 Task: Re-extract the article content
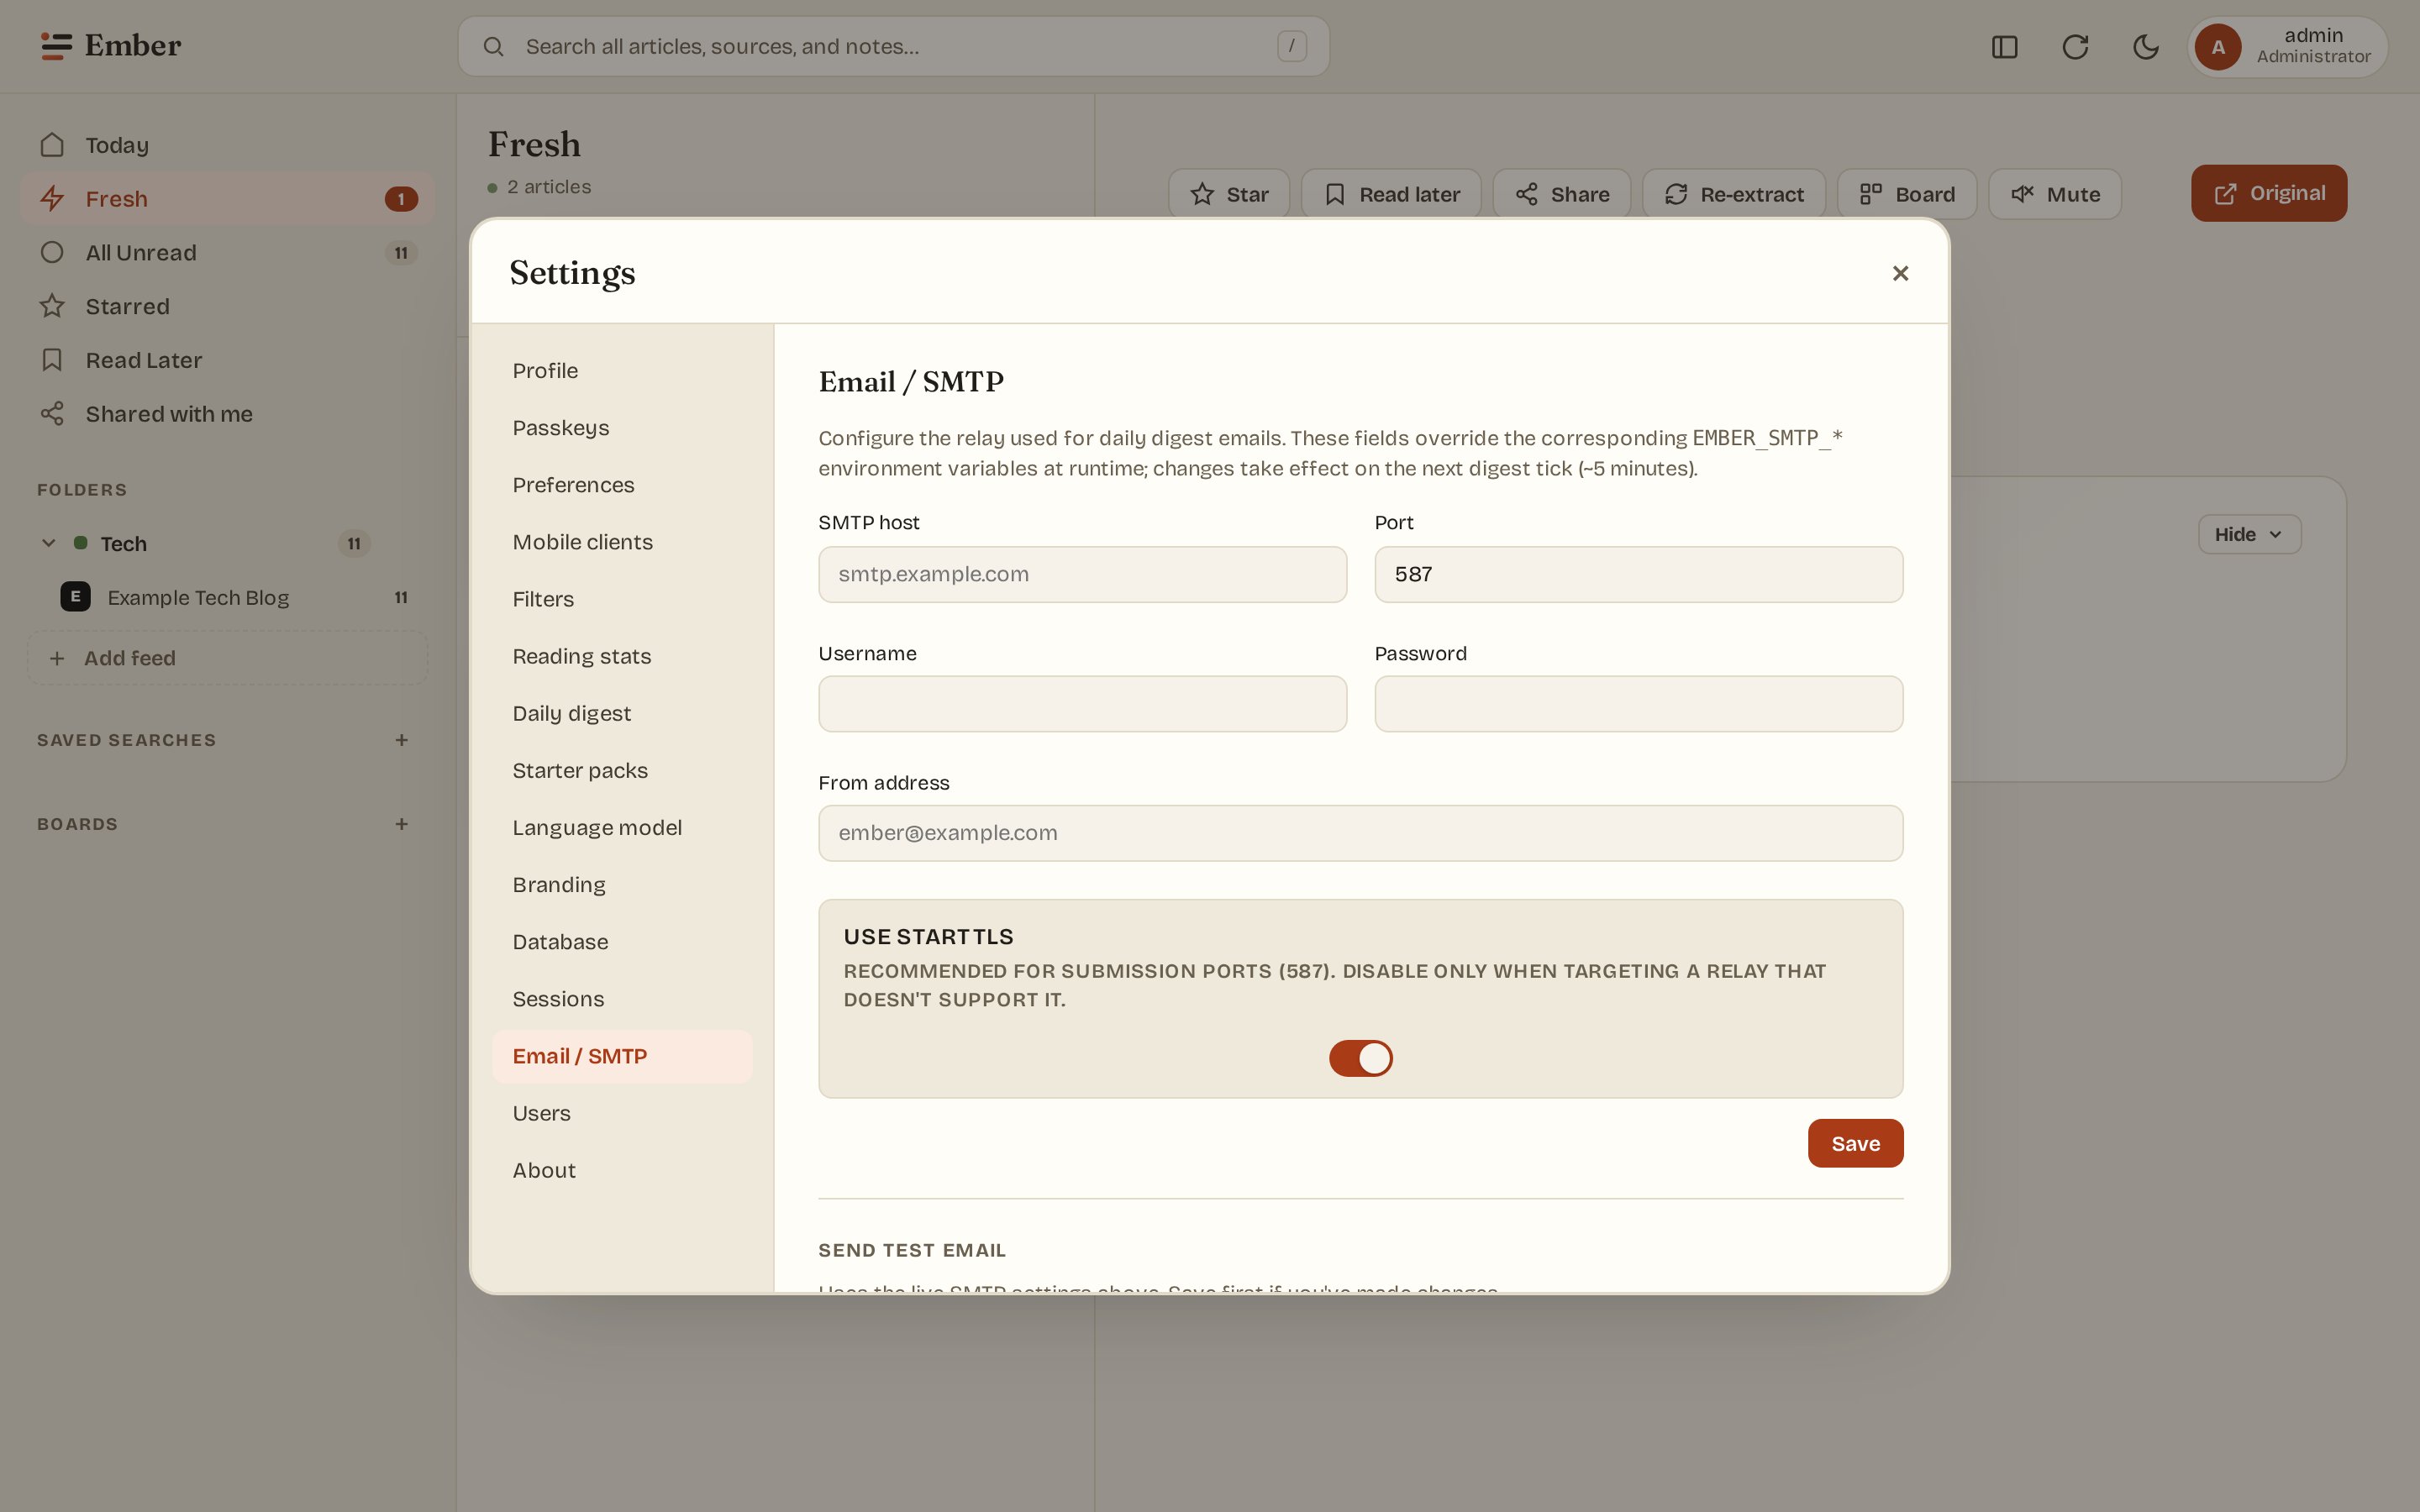(x=1733, y=194)
